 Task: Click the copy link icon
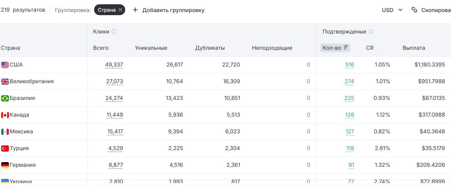tap(414, 10)
